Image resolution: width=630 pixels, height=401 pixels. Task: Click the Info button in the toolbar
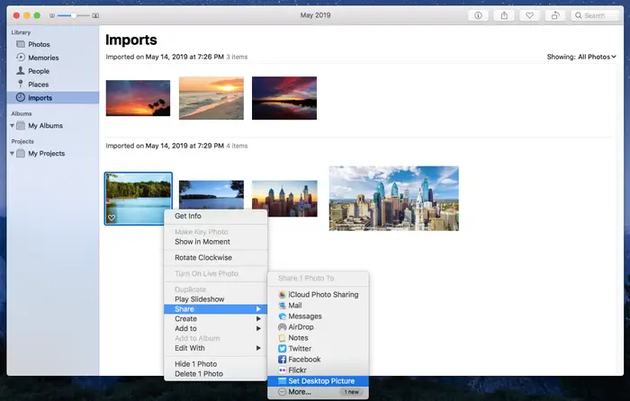477,15
